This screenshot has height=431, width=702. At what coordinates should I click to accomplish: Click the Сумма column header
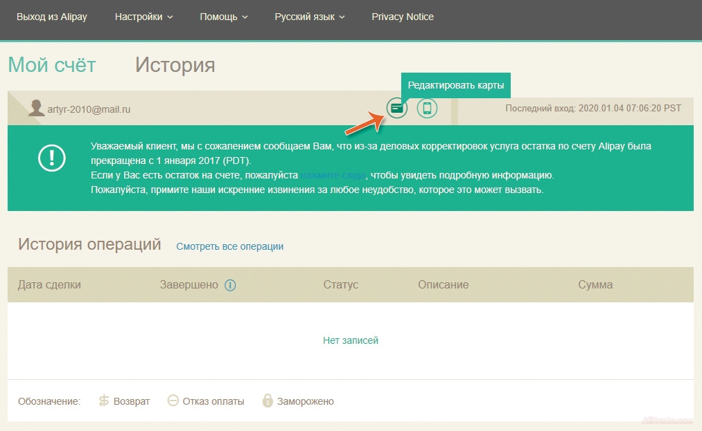pos(595,284)
